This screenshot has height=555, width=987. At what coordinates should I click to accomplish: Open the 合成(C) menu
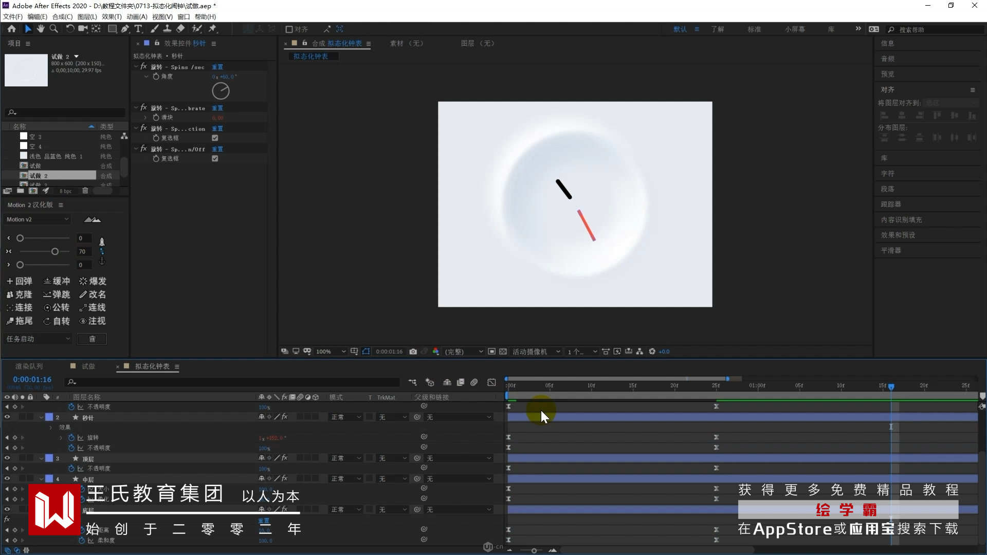62,16
